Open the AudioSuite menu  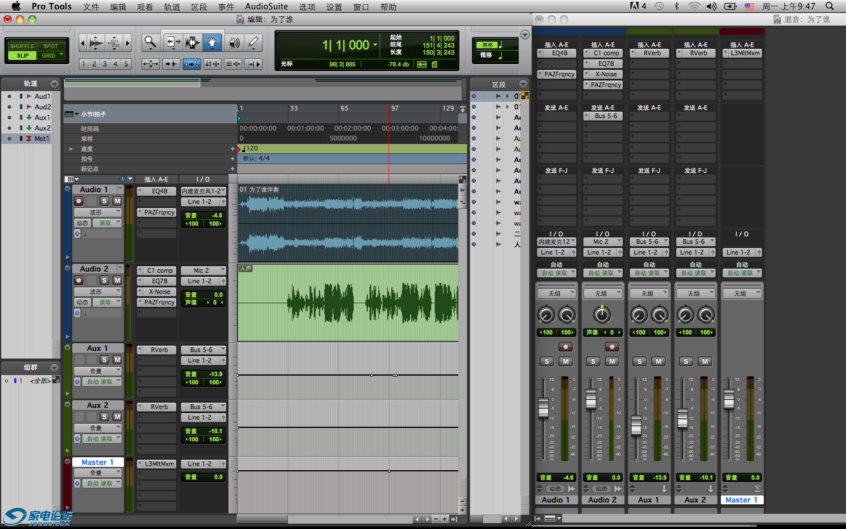266,6
